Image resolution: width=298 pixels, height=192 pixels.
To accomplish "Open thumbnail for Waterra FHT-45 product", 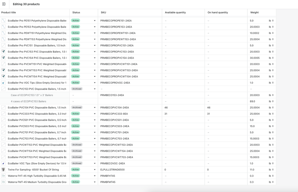I will pyautogui.click(x=3, y=176).
